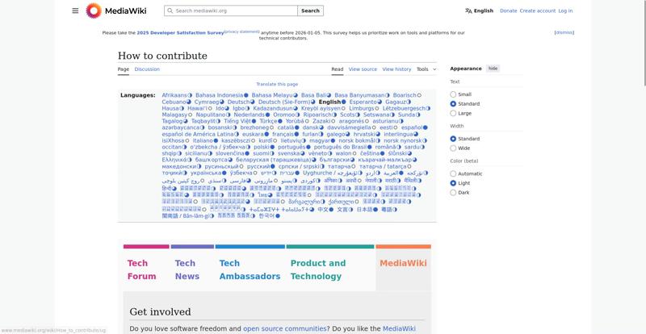Select the Large text size option
This screenshot has width=646, height=334.
click(453, 113)
